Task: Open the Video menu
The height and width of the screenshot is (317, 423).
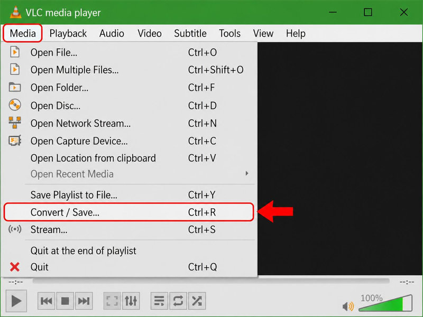Action: (150, 33)
